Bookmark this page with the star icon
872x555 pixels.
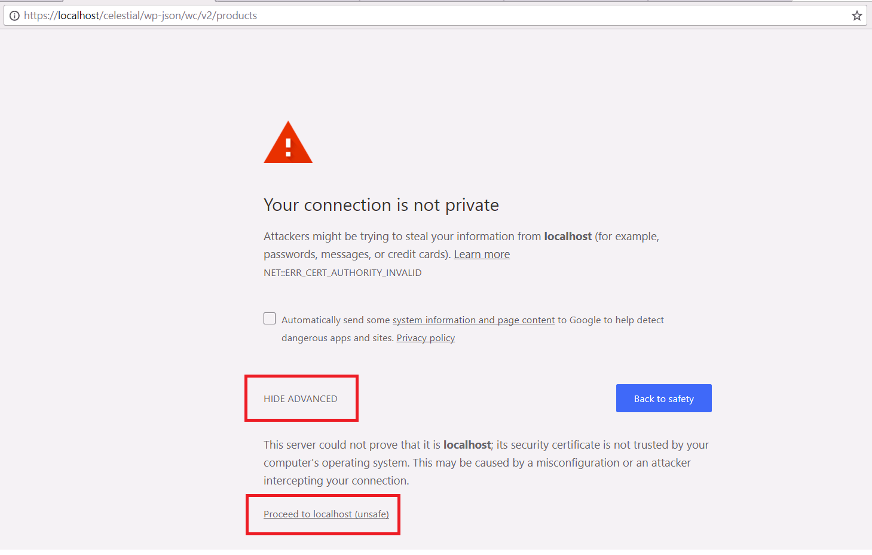(x=856, y=16)
